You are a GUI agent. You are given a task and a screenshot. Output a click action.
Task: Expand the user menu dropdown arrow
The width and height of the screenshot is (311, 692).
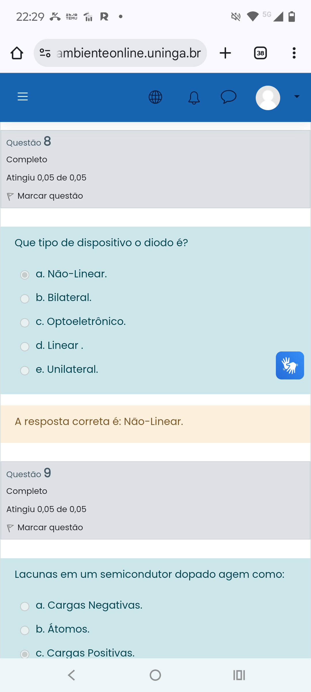point(297,97)
